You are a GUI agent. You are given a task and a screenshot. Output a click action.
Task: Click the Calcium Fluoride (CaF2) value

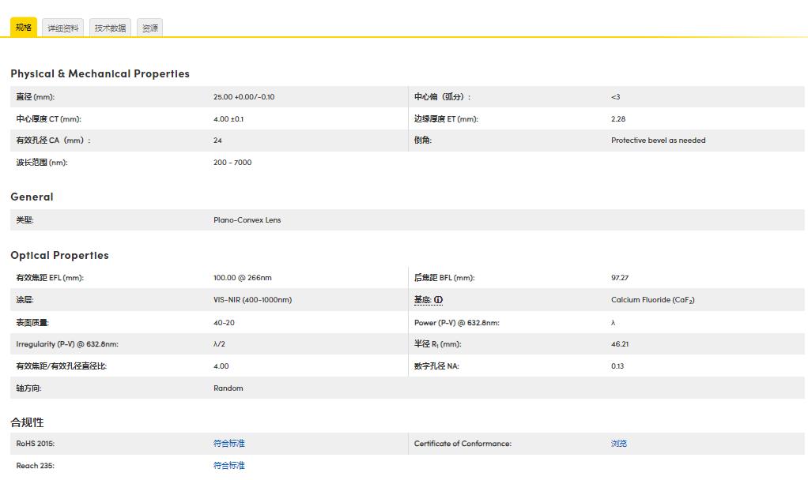point(652,300)
